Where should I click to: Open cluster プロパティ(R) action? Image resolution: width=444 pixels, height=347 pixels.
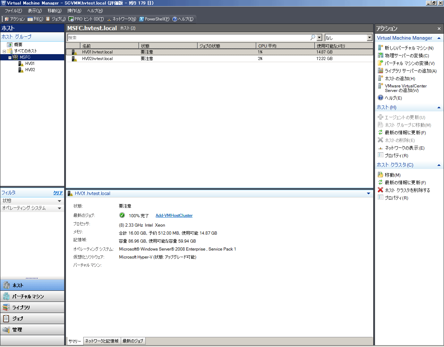pos(393,198)
